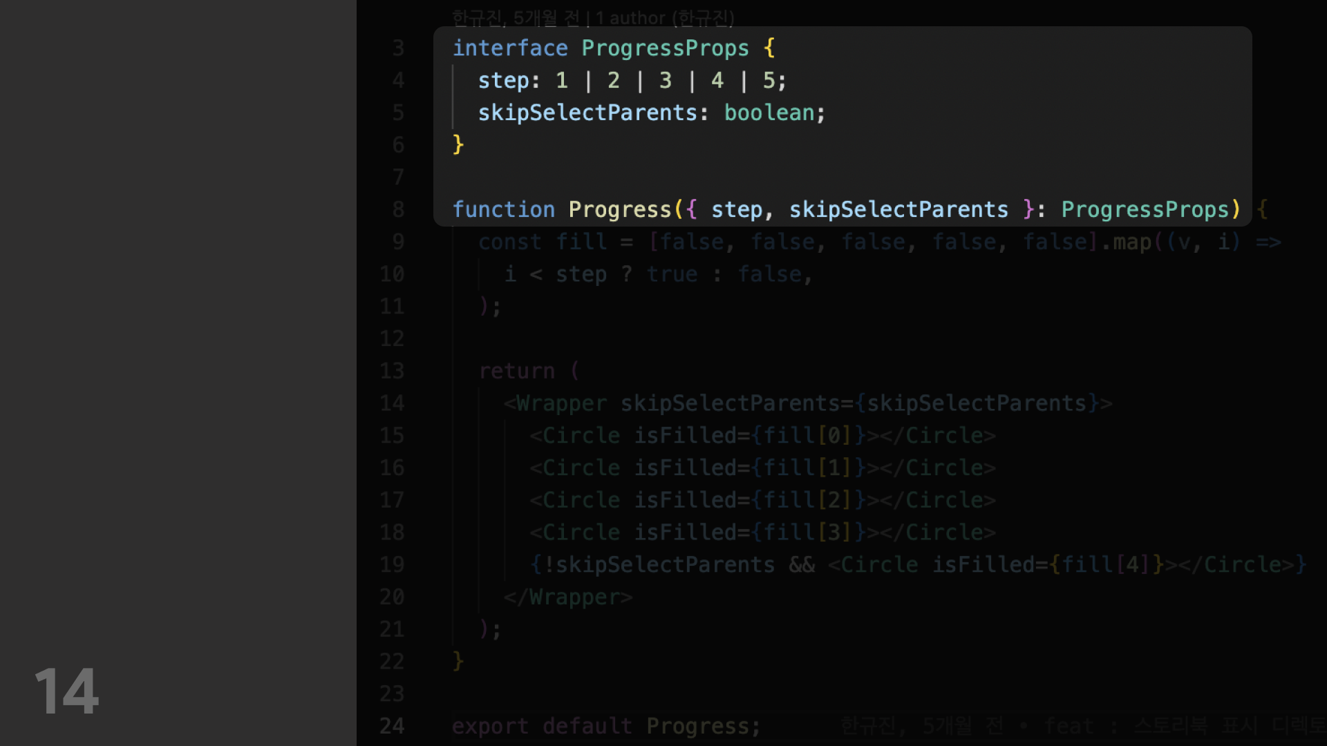Click the closing '</Wrapper>' tag on line 20
The height and width of the screenshot is (746, 1327).
click(x=568, y=597)
